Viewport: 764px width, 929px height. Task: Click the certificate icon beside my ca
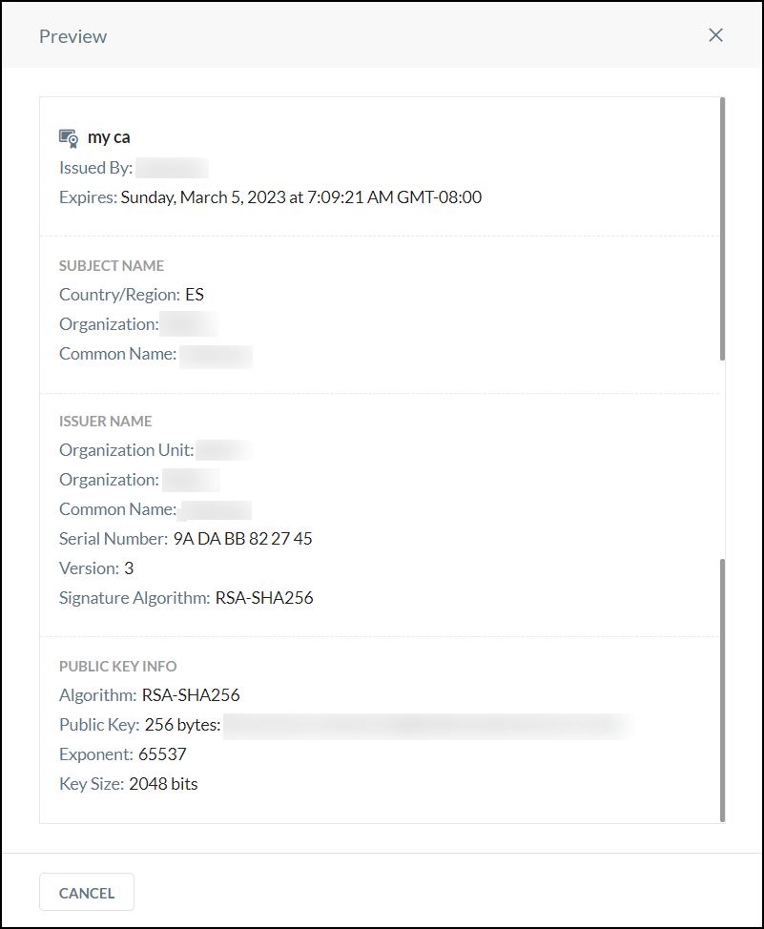(x=69, y=138)
